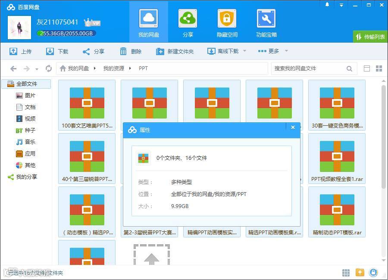Click the 精选PPT动画模板集 file name

coord(275,233)
